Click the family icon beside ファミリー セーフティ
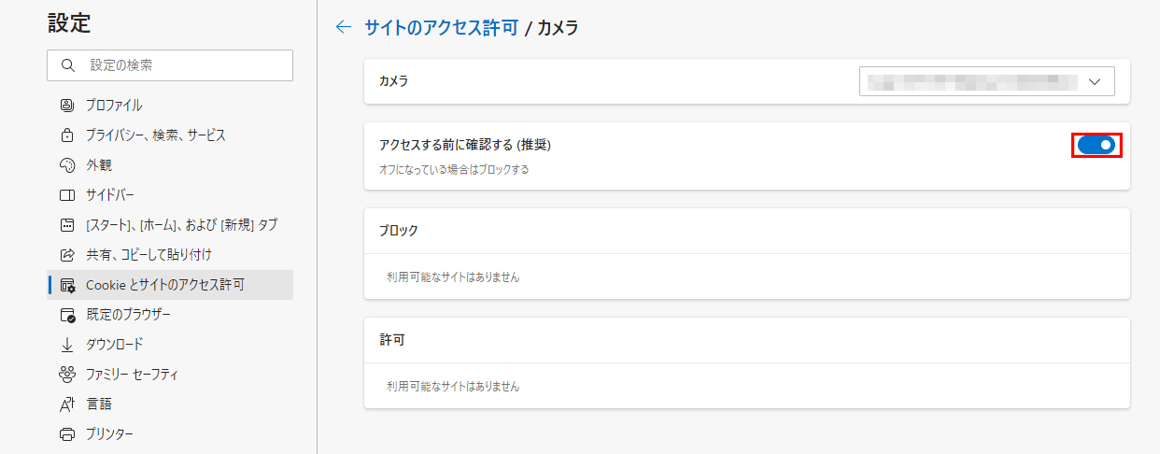 coord(66,375)
